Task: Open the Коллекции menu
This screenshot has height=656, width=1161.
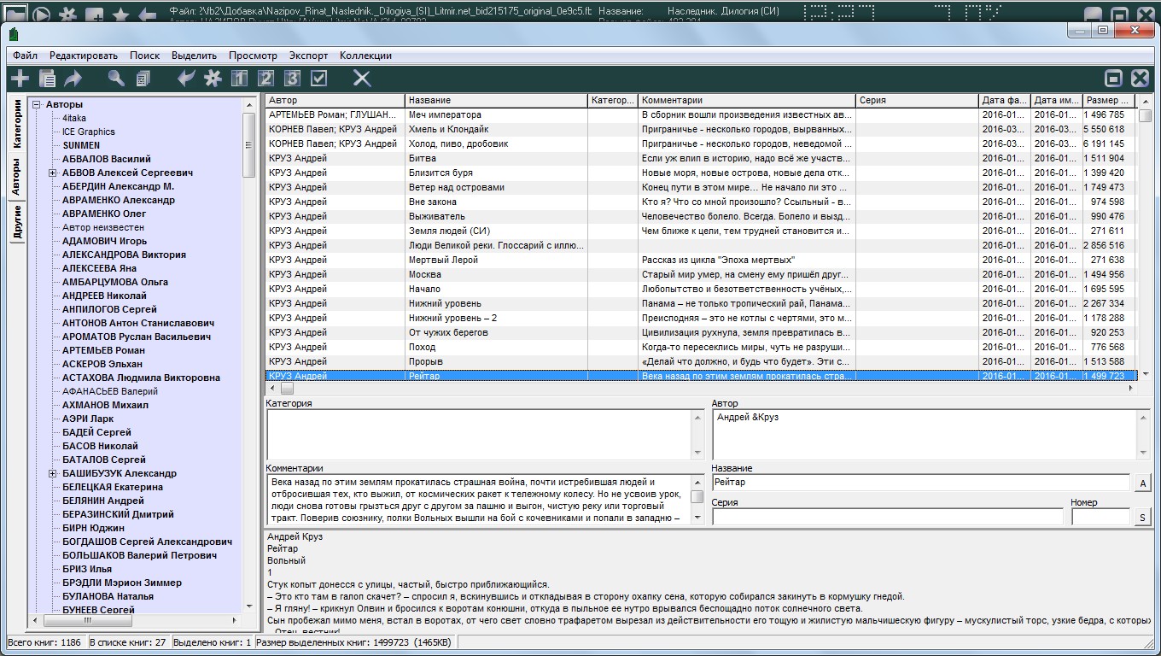Action: 365,56
